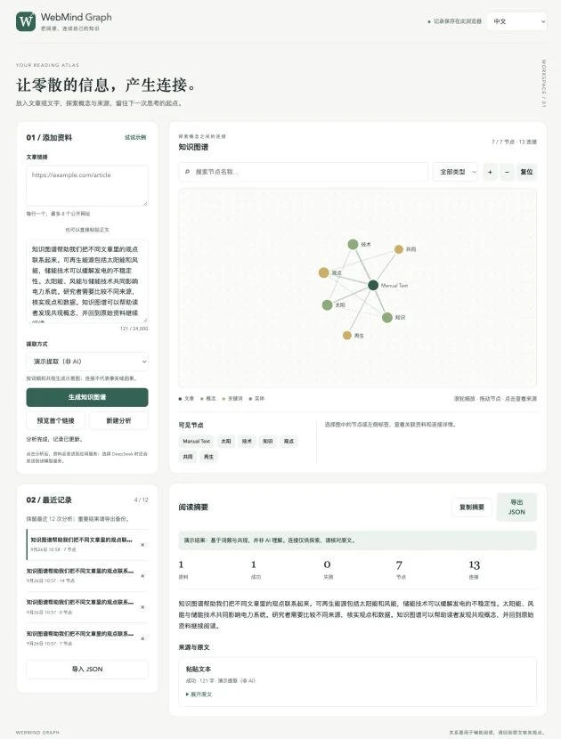Click the 再生 node chip
This screenshot has width=561, height=739.
[x=208, y=457]
